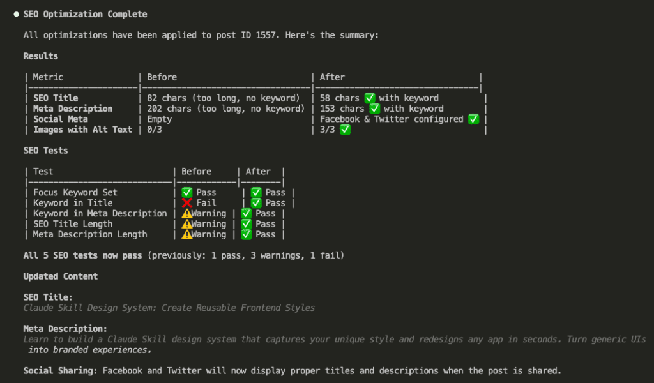The image size is (654, 383).
Task: Click the red X fail icon
Action: [187, 203]
